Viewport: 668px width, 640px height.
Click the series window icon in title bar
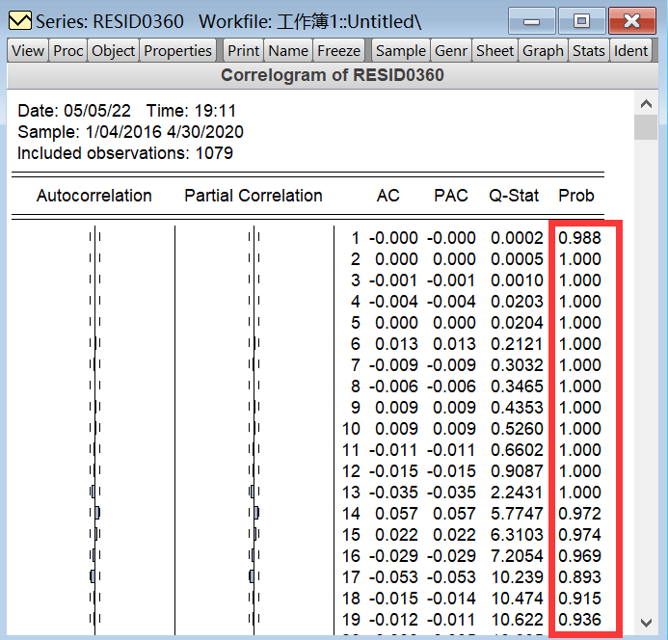pyautogui.click(x=18, y=21)
